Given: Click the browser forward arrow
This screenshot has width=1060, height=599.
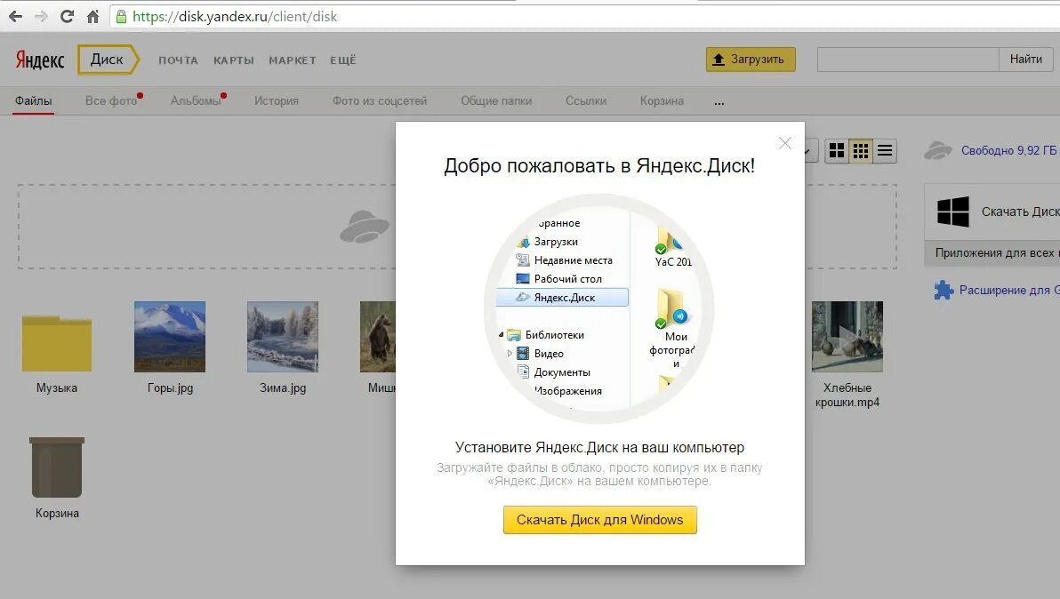Looking at the screenshot, I should [x=41, y=16].
